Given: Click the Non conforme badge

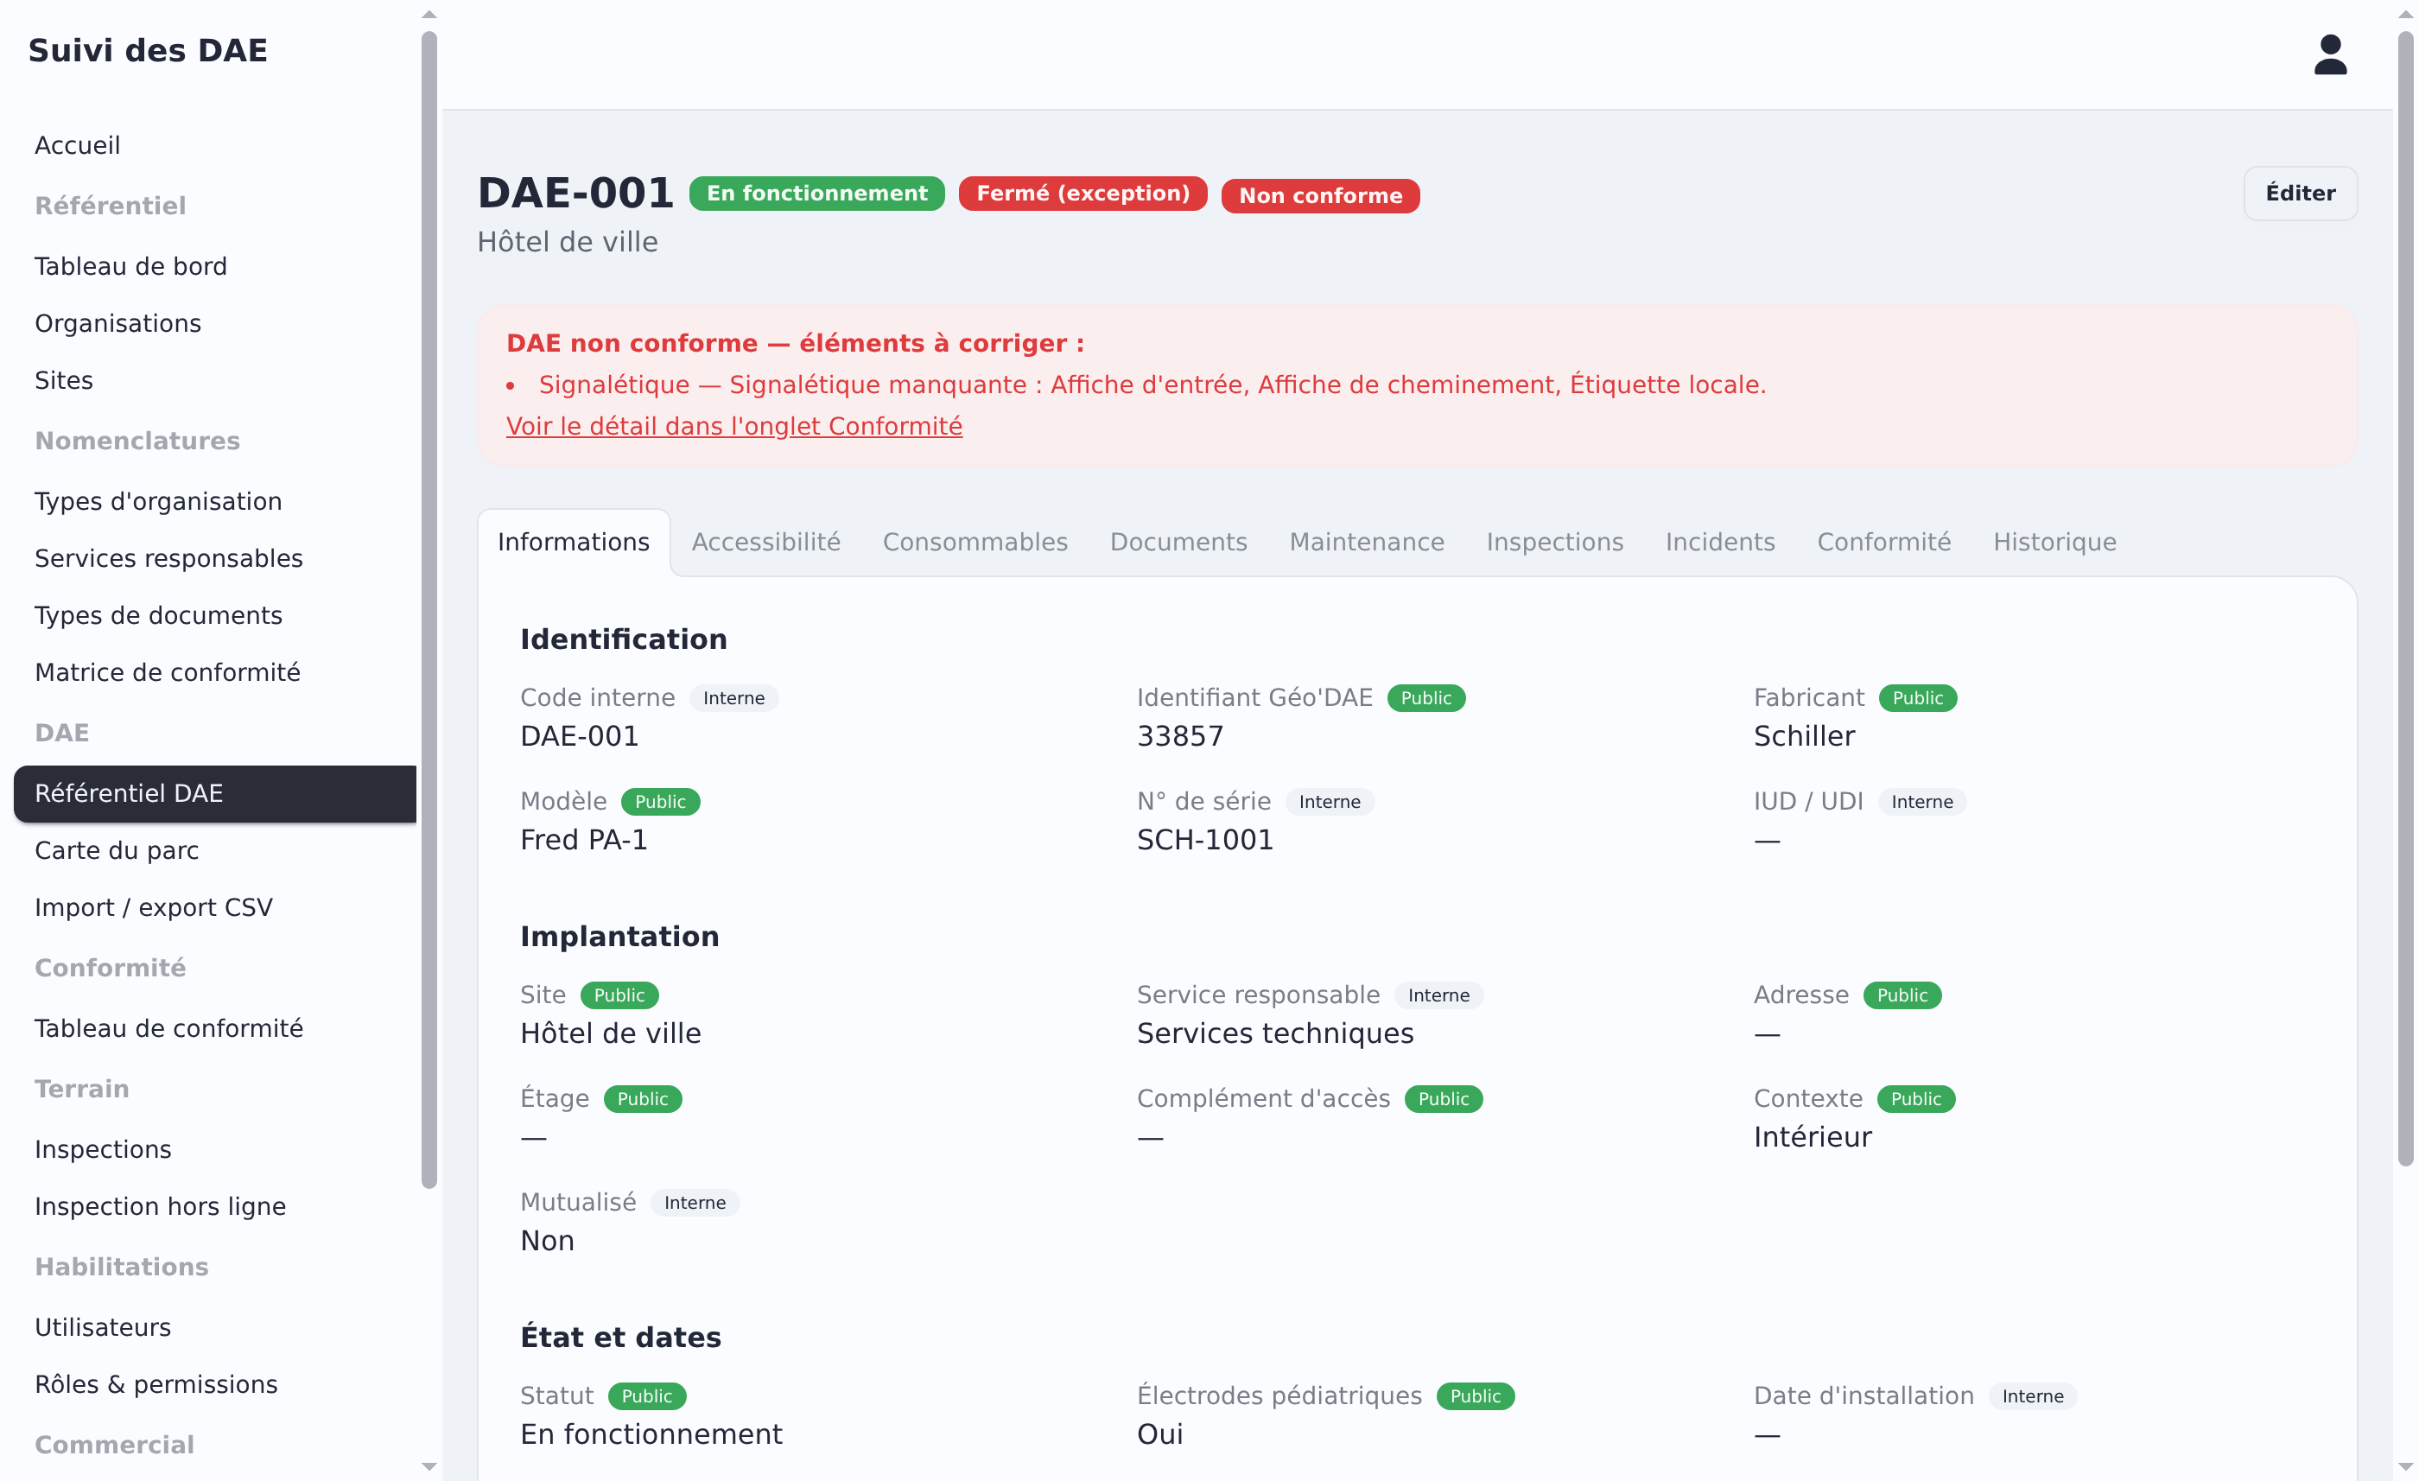Looking at the screenshot, I should (1320, 195).
